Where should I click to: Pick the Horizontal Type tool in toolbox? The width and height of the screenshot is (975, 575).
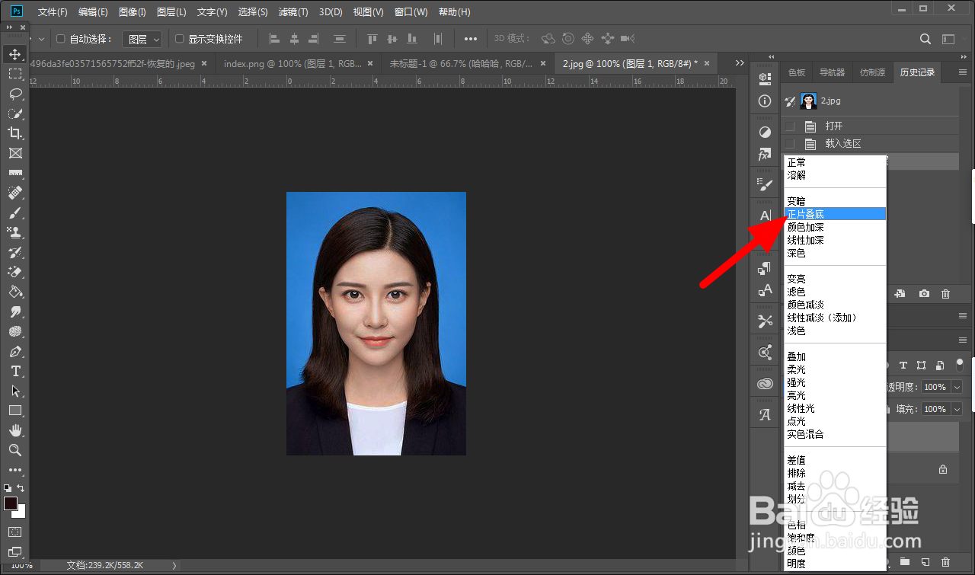(x=15, y=371)
